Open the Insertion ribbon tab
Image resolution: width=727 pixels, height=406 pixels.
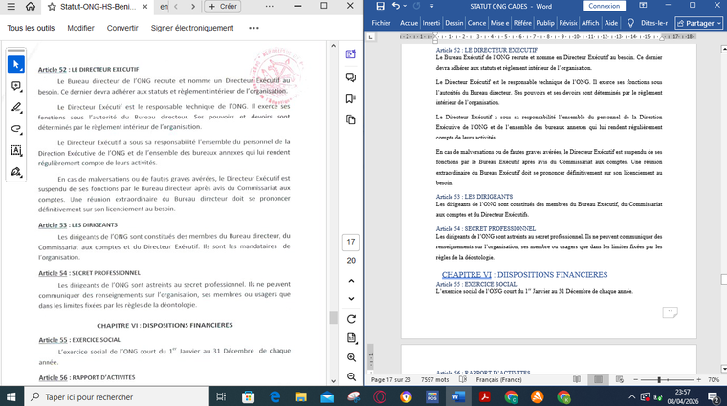431,23
